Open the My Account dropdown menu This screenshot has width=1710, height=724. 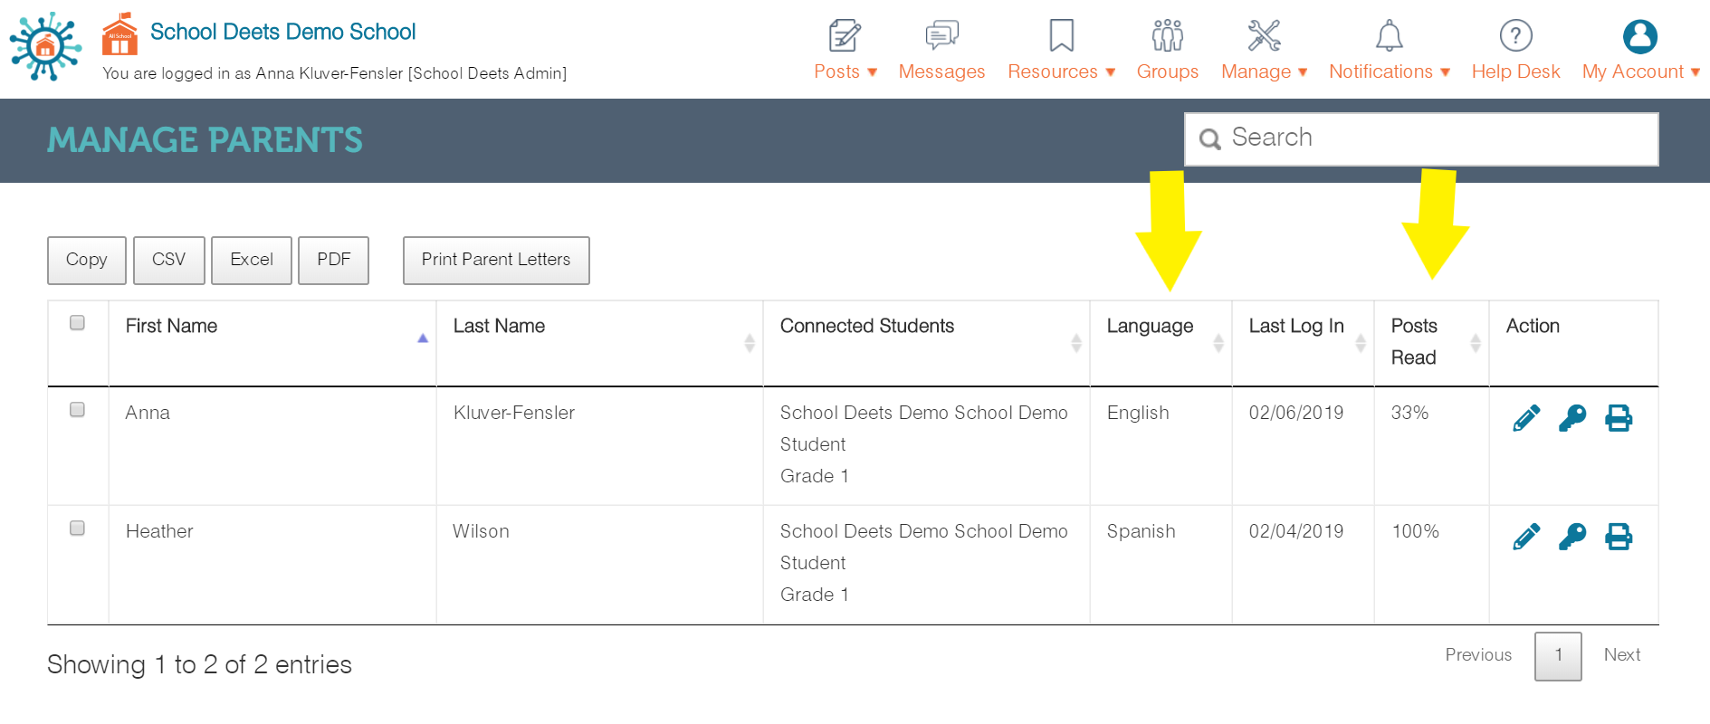[x=1640, y=71]
